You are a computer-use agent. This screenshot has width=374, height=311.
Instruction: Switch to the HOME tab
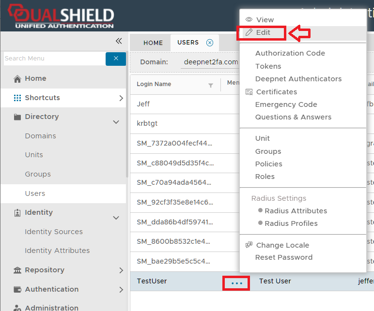(153, 43)
